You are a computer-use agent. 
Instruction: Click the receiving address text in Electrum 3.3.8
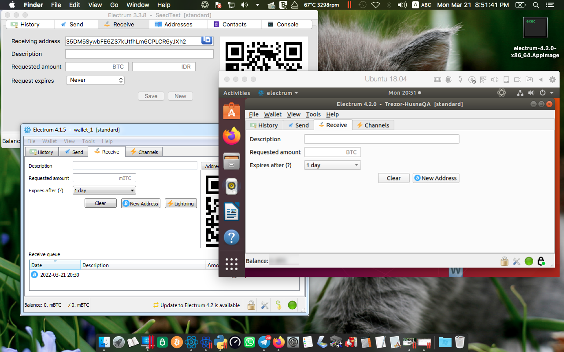click(x=126, y=41)
